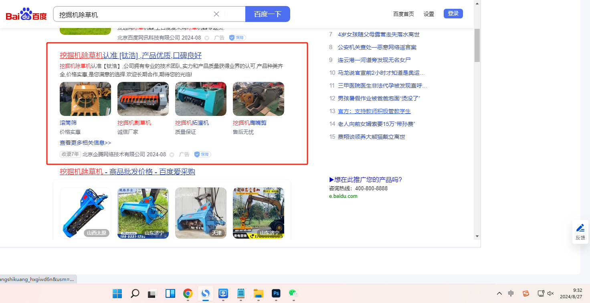Open Sogou browser from taskbar
The image size is (590, 303).
click(x=206, y=294)
